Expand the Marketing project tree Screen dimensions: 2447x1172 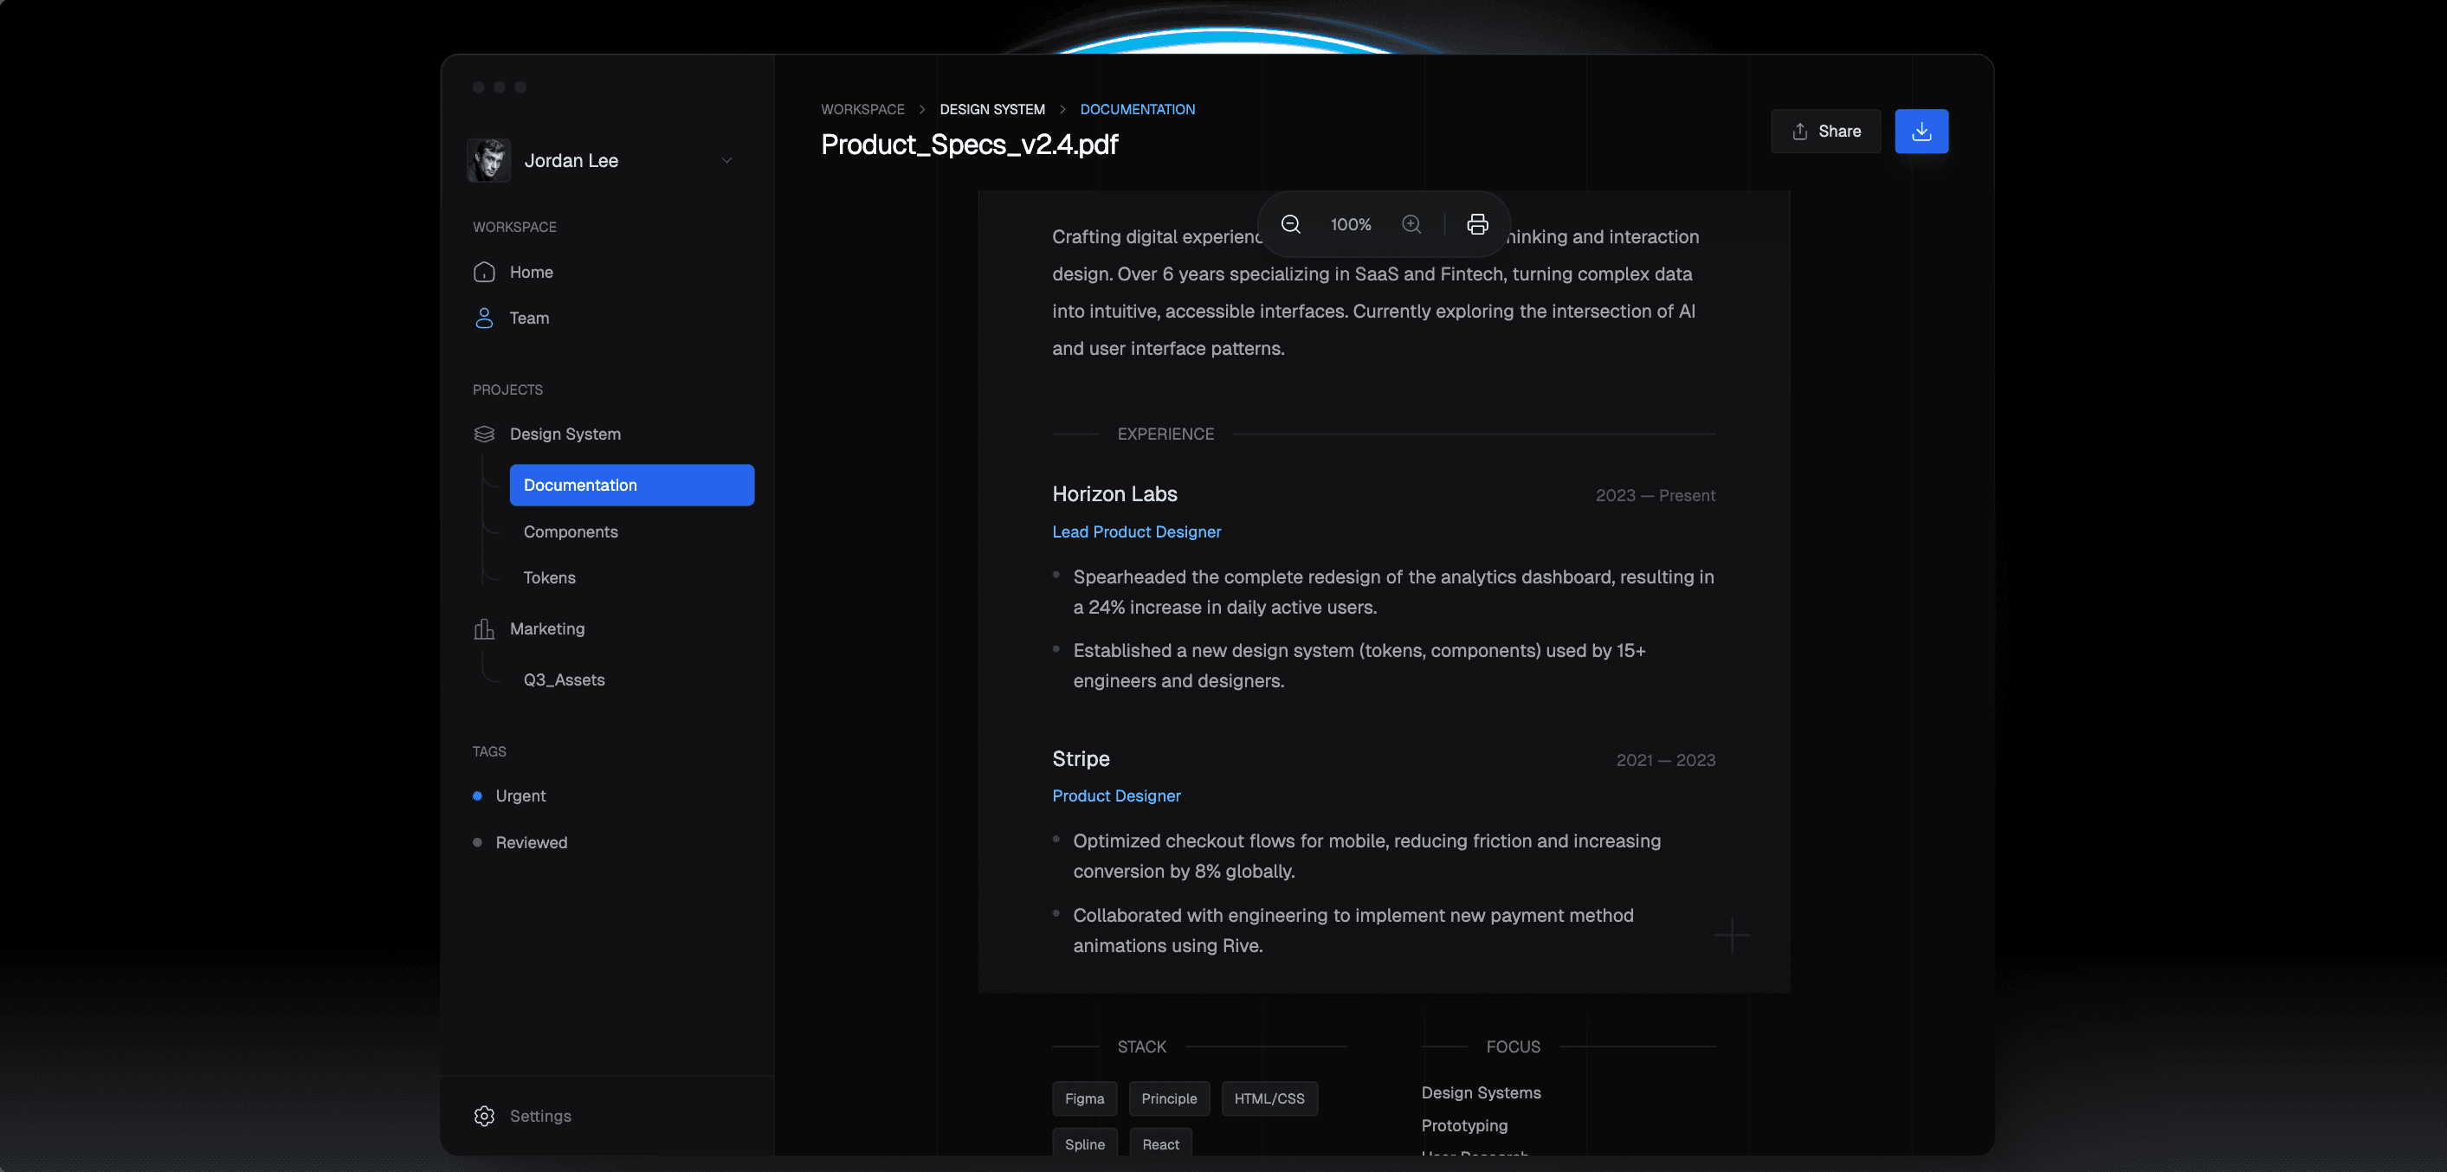pyautogui.click(x=547, y=628)
